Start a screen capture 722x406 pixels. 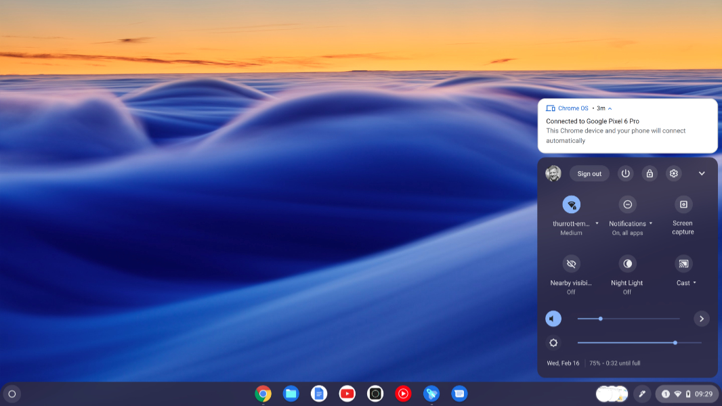click(683, 204)
